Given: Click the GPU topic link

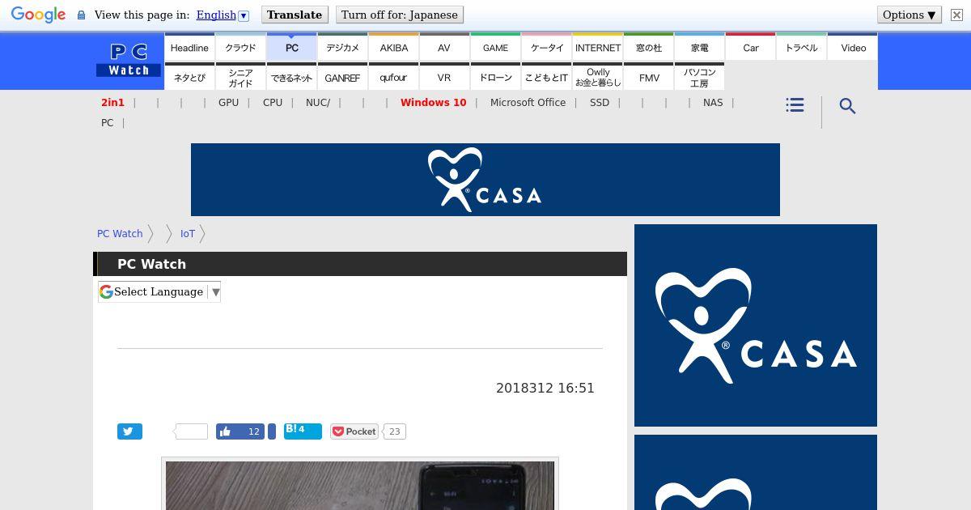Looking at the screenshot, I should pyautogui.click(x=228, y=103).
